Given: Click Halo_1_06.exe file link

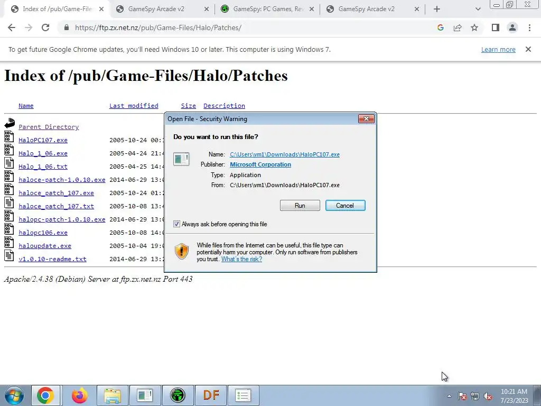Looking at the screenshot, I should 43,153.
